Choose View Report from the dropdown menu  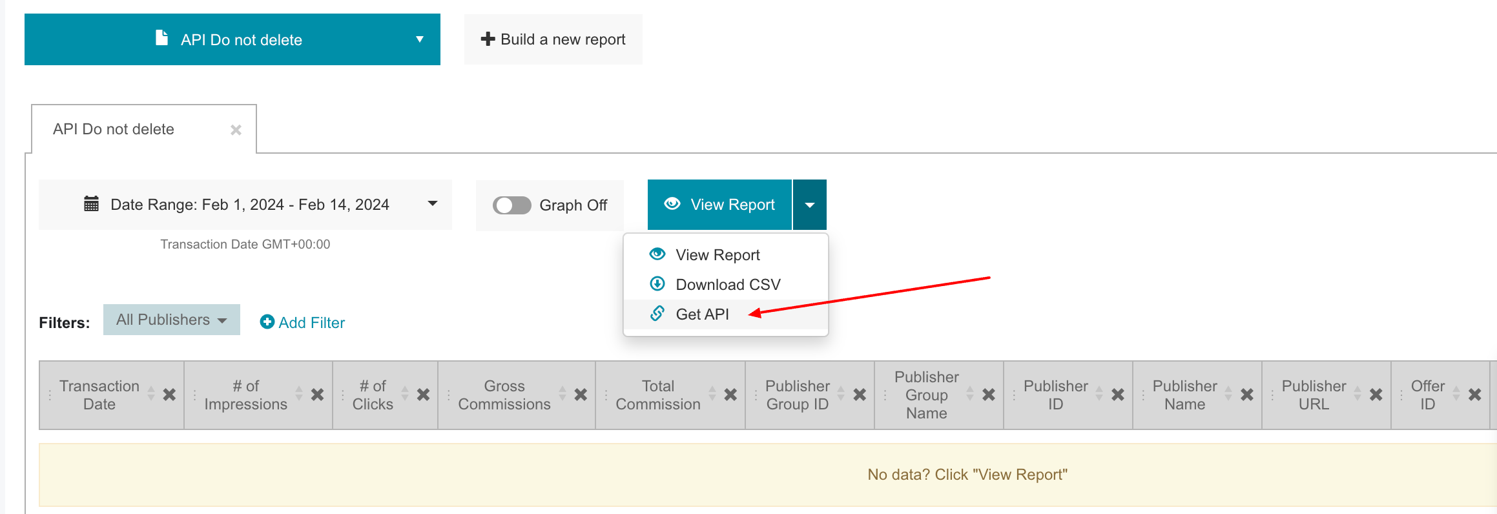tap(725, 255)
